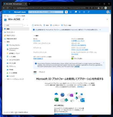113x117 pixels.
Task: Open the hamburger portal menu
Action: click(10, 12)
